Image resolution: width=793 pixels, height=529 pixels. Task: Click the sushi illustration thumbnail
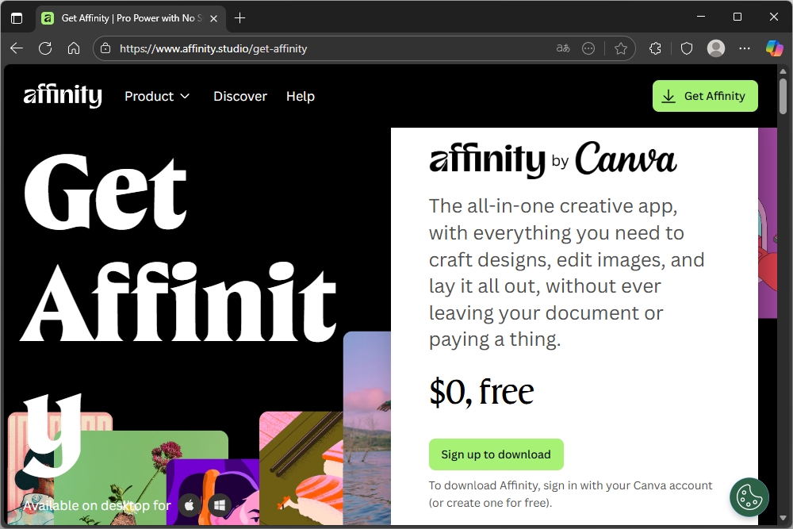click(301, 468)
